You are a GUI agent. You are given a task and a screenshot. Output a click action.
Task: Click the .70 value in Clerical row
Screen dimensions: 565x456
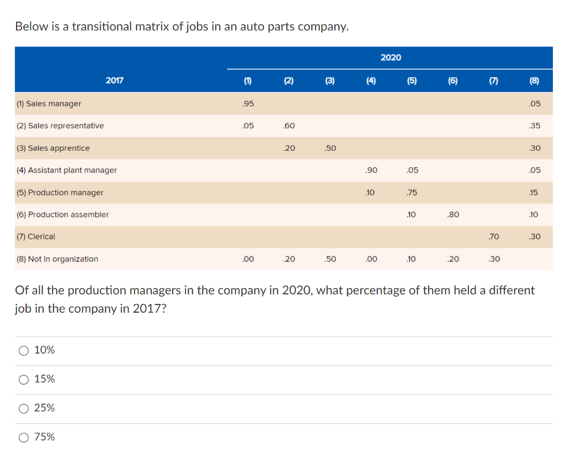tap(494, 237)
